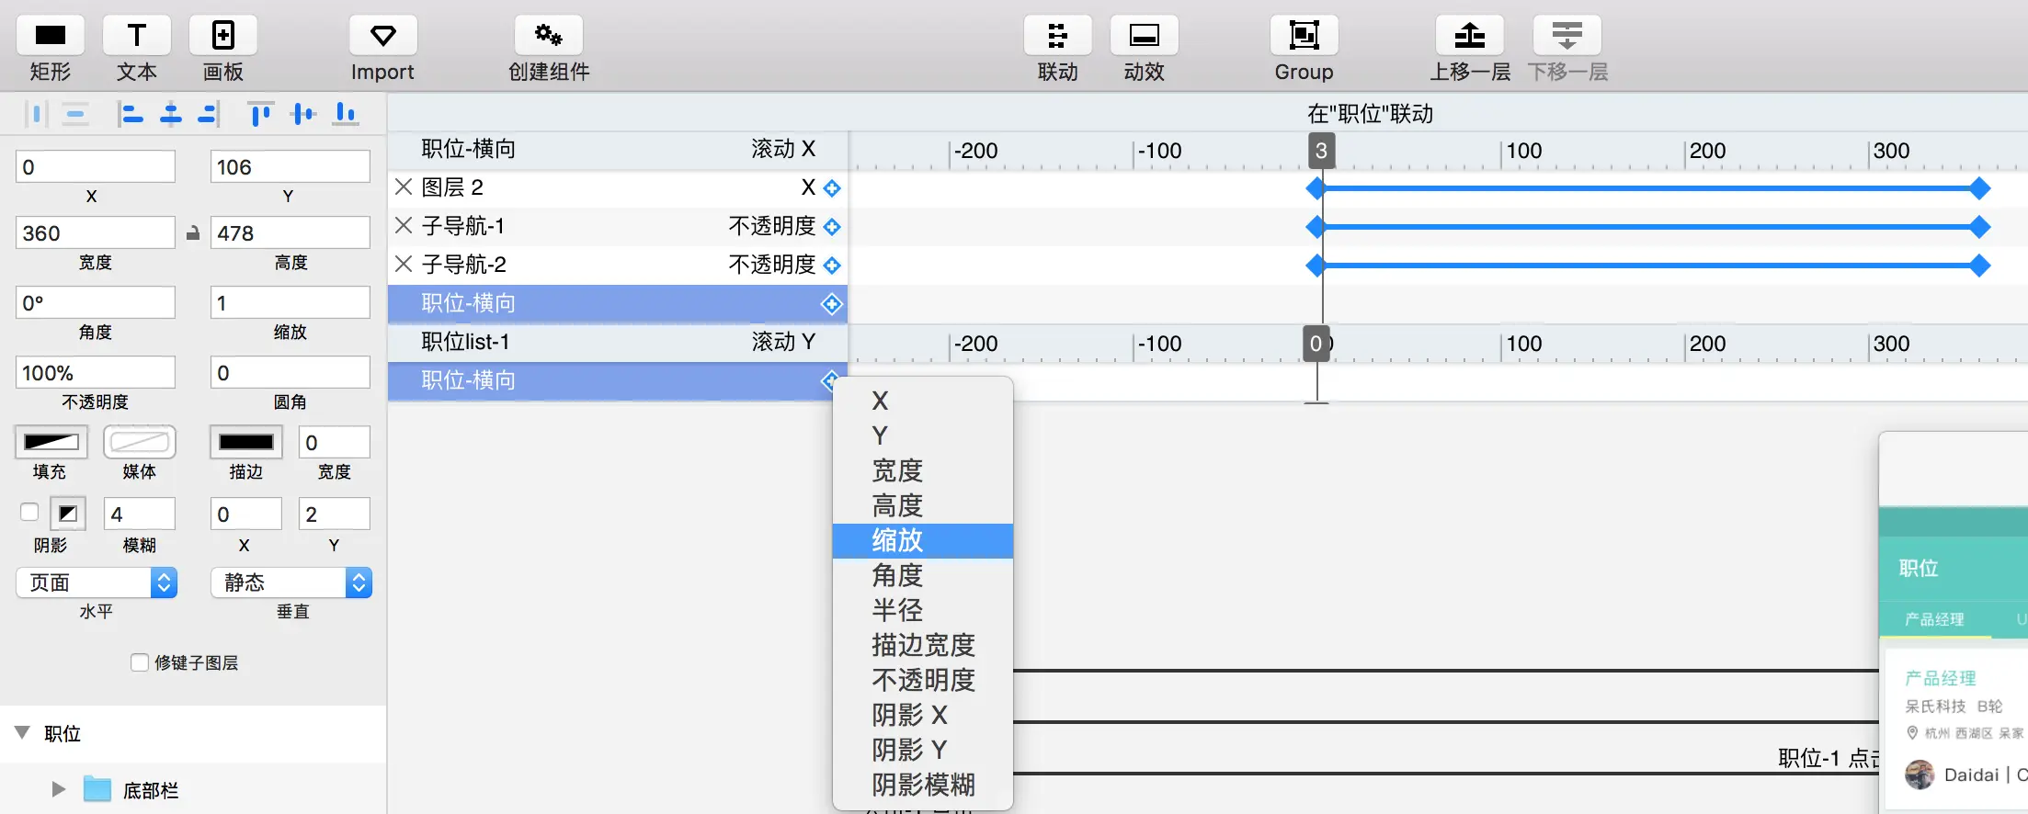Group the selected layers
The height and width of the screenshot is (814, 2028).
1304,36
